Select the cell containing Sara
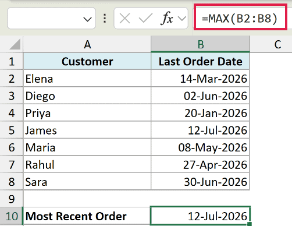 [87, 182]
